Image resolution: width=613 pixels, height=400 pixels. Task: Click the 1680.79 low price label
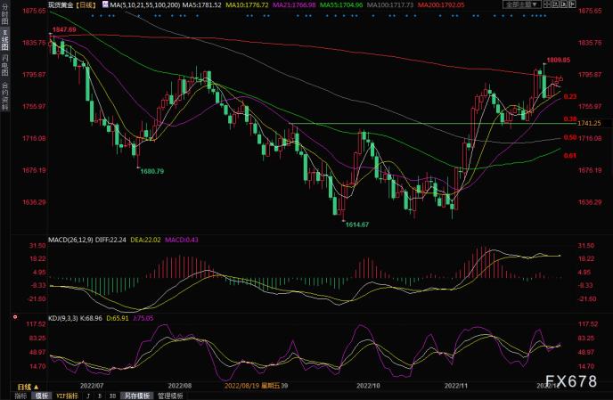click(152, 171)
